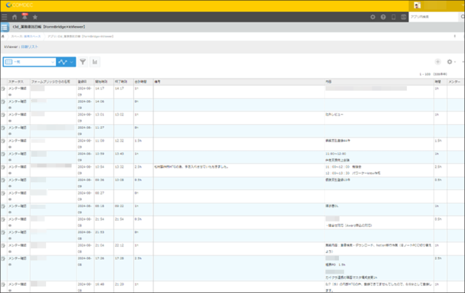Sort by the 登録日 column header
465x293 pixels.
82,81
